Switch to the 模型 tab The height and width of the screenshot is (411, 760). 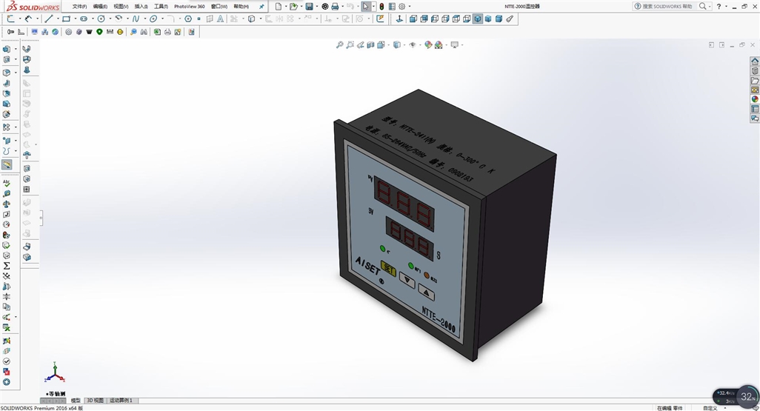click(x=76, y=401)
